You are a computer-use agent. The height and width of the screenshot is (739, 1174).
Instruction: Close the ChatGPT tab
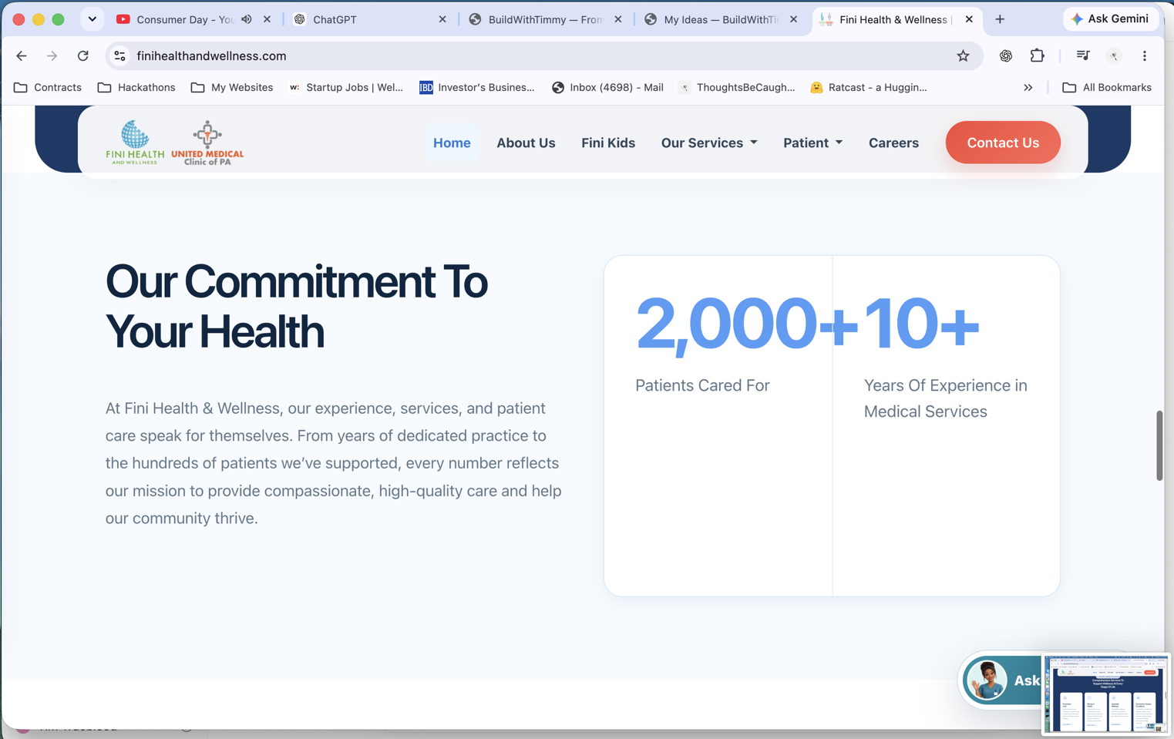(x=442, y=19)
